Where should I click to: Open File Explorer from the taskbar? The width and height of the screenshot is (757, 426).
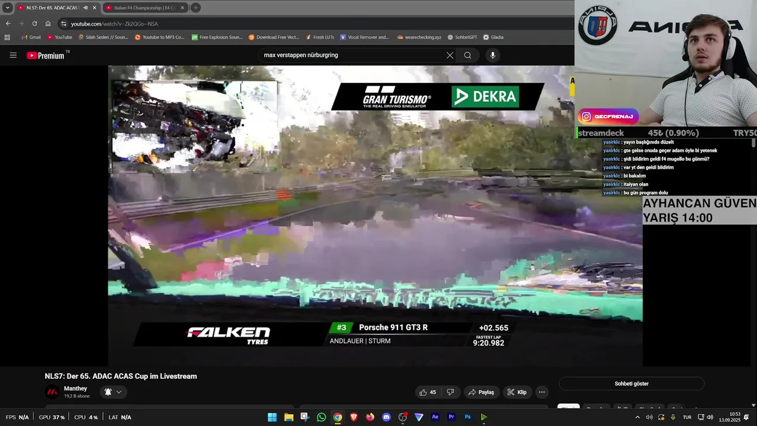289,417
